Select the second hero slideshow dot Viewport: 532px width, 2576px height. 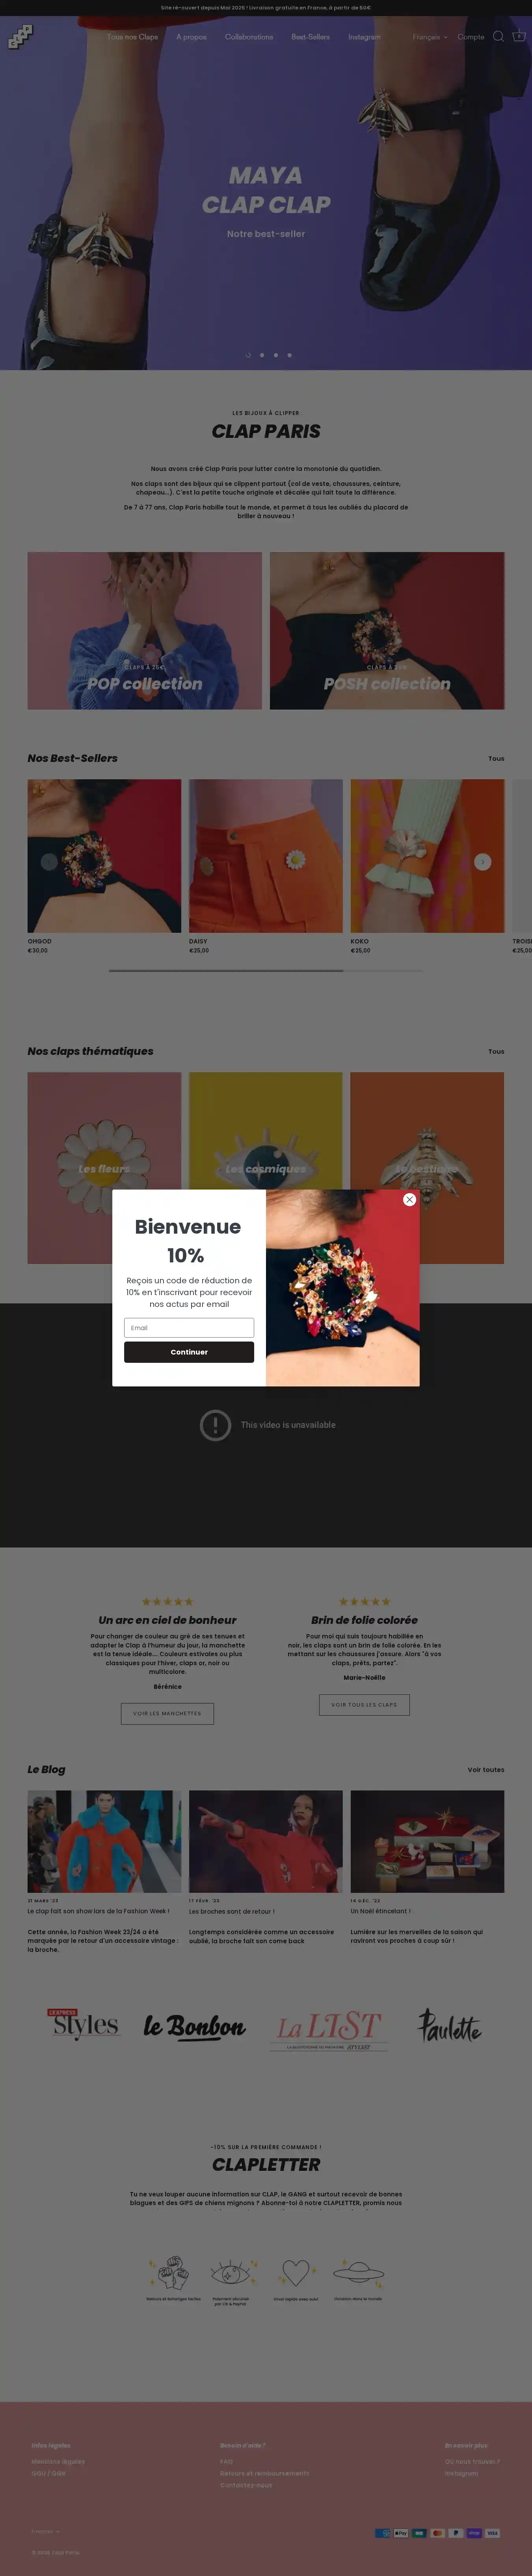262,355
